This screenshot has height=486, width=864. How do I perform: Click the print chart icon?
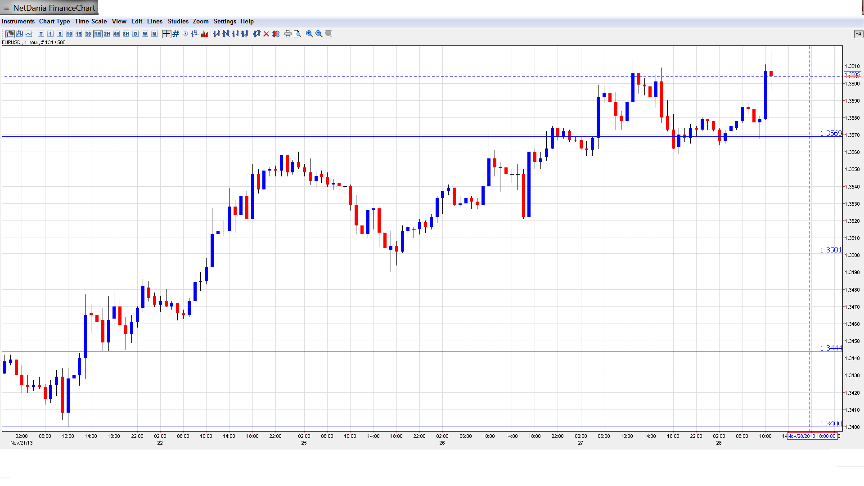coord(288,34)
